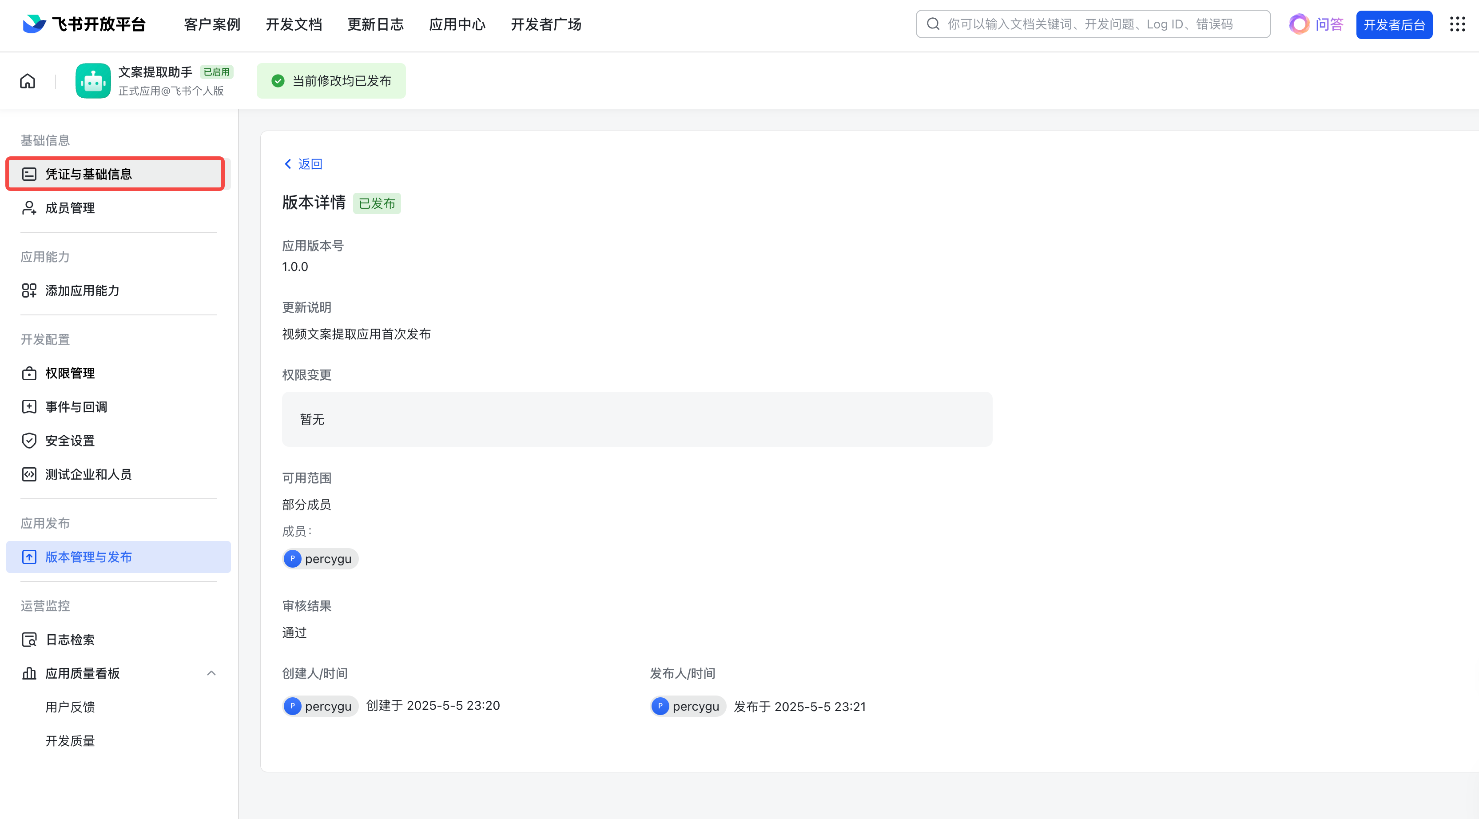The height and width of the screenshot is (819, 1479).
Task: Click the back chevron icon beside 返回
Action: click(288, 164)
